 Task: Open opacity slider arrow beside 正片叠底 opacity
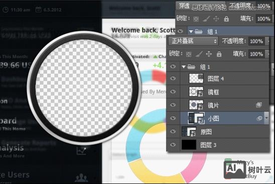(x=267, y=42)
